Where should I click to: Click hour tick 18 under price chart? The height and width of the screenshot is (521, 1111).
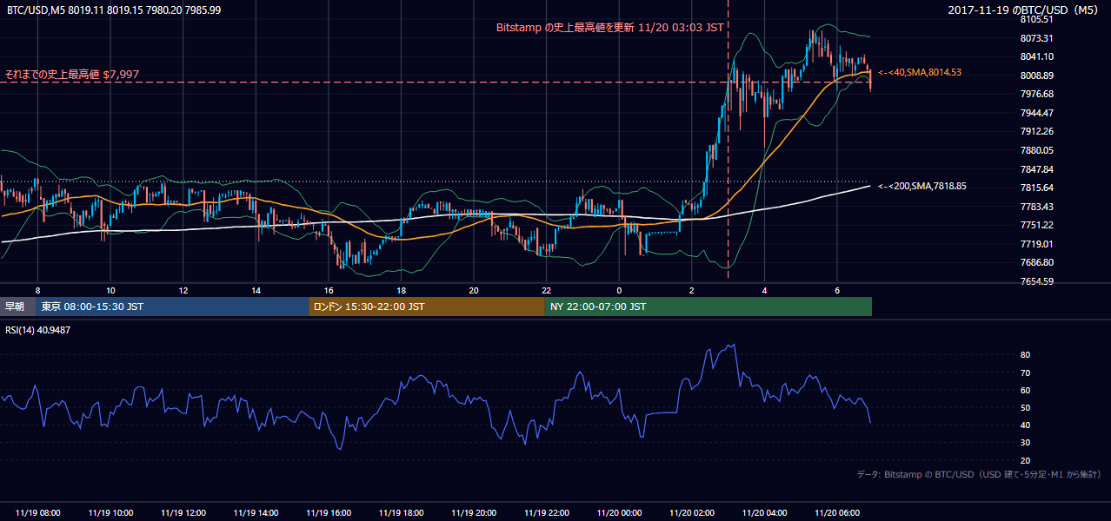tap(401, 289)
